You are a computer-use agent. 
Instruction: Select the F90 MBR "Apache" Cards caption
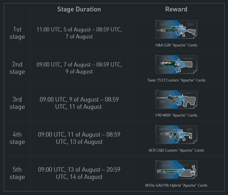point(176,115)
